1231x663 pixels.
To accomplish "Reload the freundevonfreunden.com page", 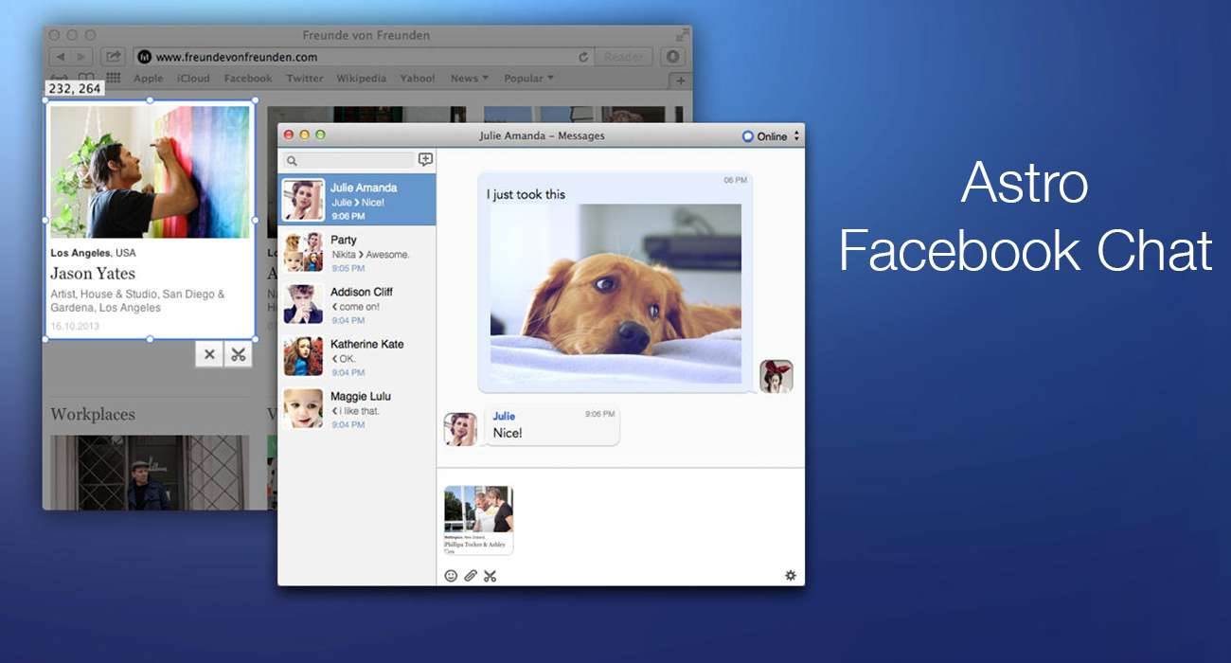I will [583, 57].
